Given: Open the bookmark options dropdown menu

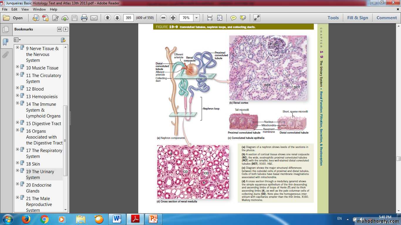Looking at the screenshot, I should [17, 40].
